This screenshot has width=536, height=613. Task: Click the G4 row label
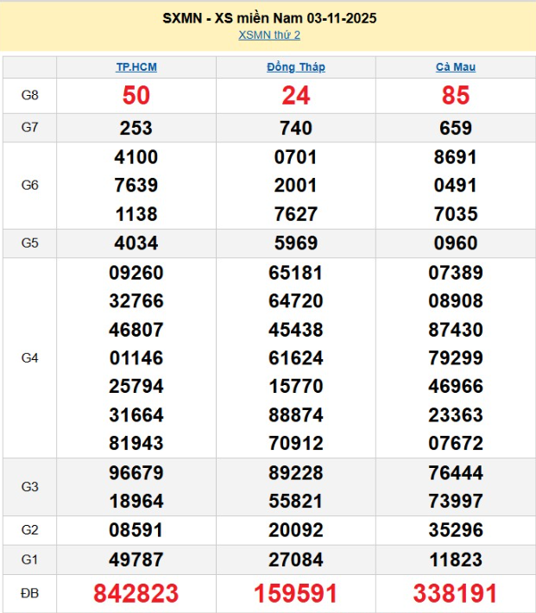click(30, 357)
